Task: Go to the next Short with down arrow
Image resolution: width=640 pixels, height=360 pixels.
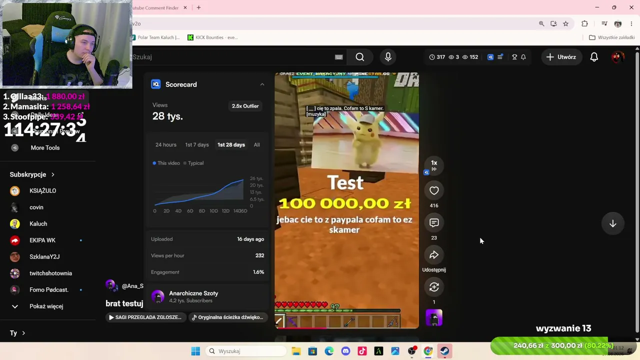Action: (612, 223)
